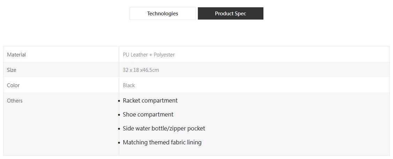
Task: Click the Size row label
Action: coord(11,70)
